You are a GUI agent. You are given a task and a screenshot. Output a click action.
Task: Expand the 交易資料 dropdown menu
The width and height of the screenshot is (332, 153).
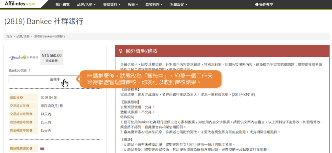[x=112, y=4]
